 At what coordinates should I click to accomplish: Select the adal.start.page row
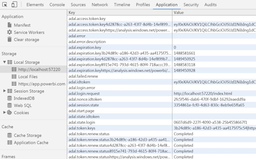[x=161, y=111]
